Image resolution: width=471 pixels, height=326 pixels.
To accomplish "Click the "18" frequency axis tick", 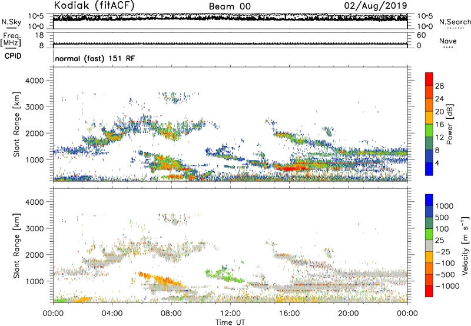I will [39, 35].
